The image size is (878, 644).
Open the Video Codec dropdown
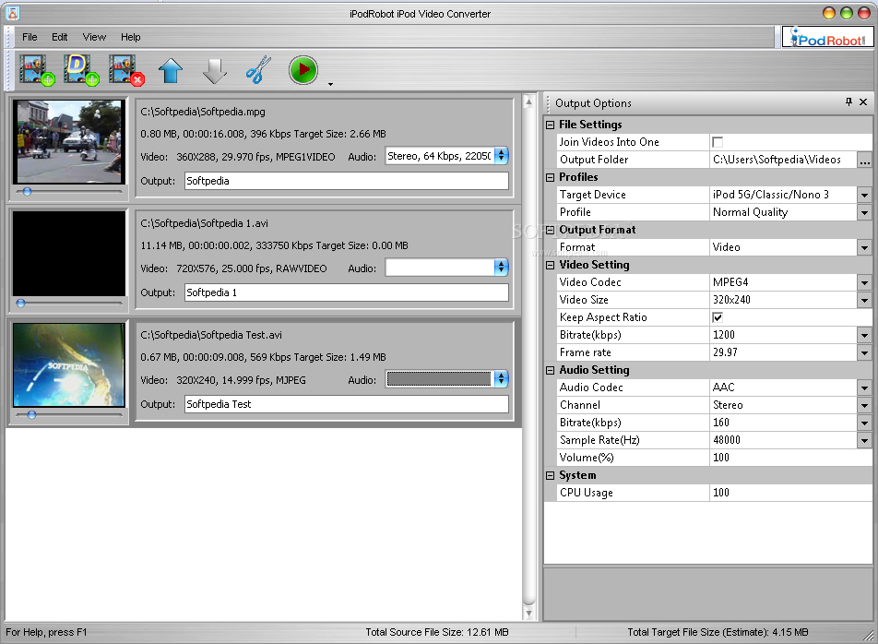click(x=864, y=283)
